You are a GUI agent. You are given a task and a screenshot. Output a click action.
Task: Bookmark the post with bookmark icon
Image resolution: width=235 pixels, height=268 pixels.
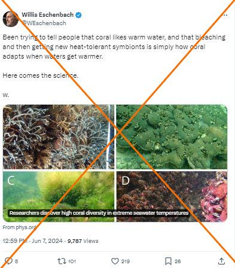(168, 261)
